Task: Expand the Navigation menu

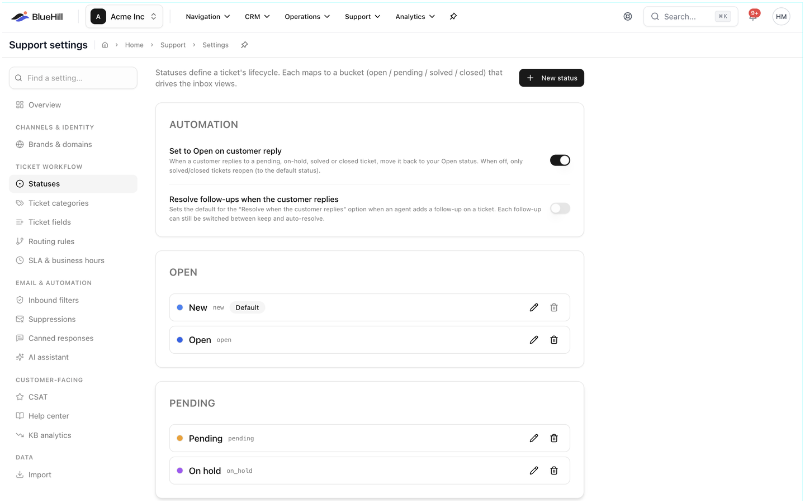Action: click(208, 16)
